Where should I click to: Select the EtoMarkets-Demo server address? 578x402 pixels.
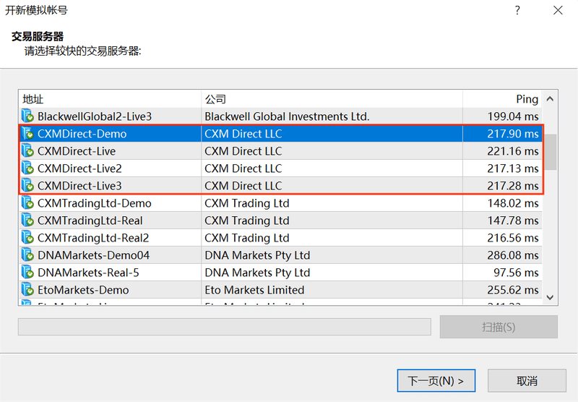[x=83, y=290]
